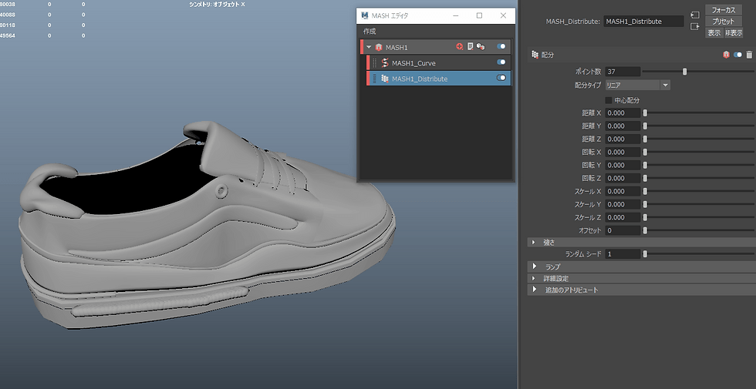Select the MASH1_Distribute row
Viewport: 756px width, 389px height.
pos(439,79)
